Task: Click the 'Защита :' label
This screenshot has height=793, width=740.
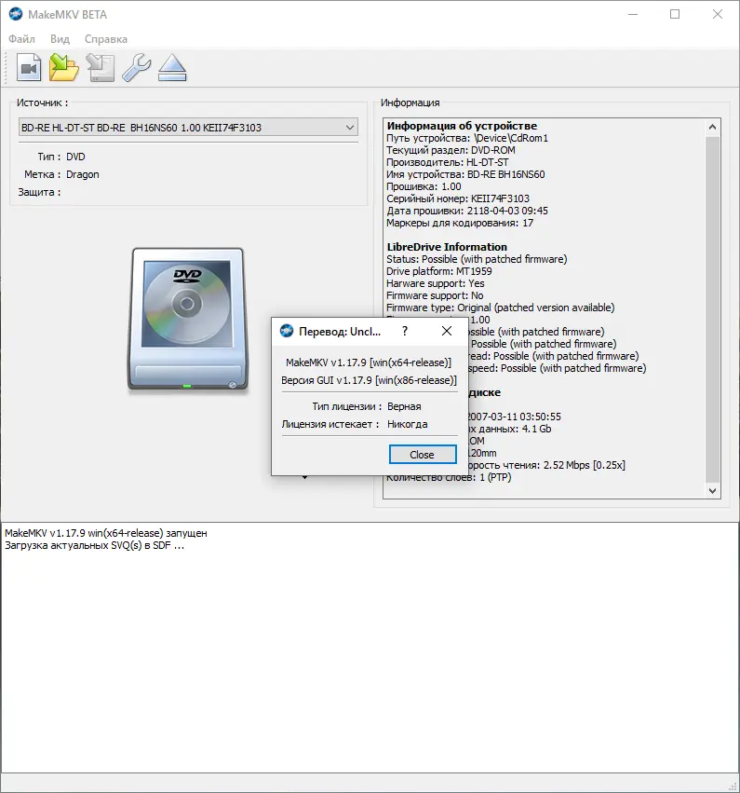Action: tap(39, 192)
